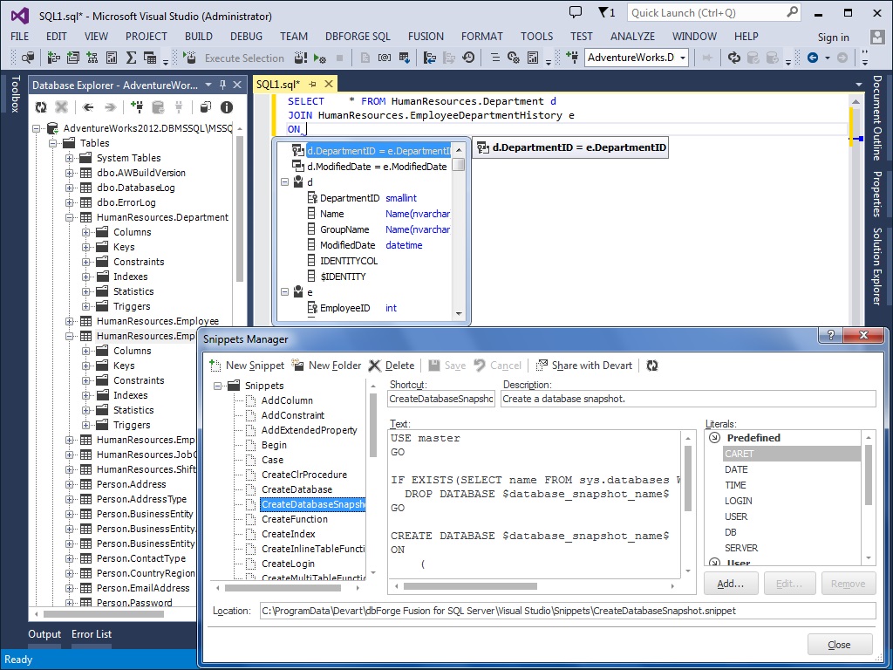
Task: Click the execution history clock icon
Action: click(468, 58)
